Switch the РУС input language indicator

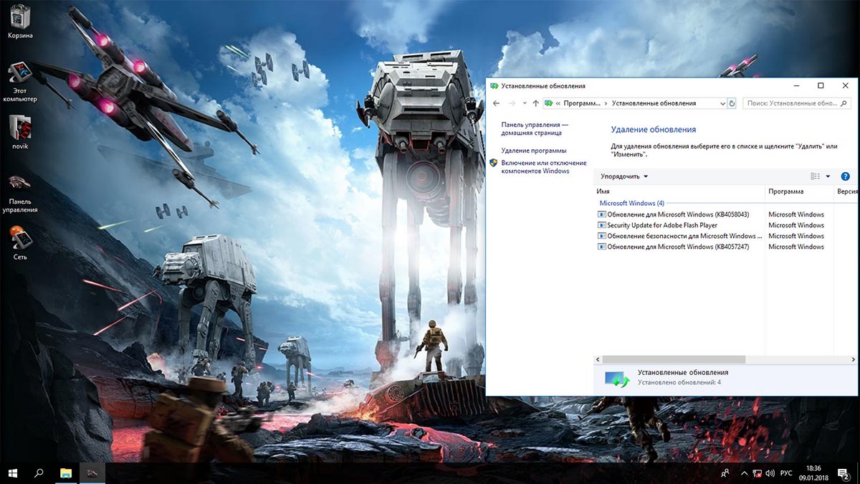786,473
